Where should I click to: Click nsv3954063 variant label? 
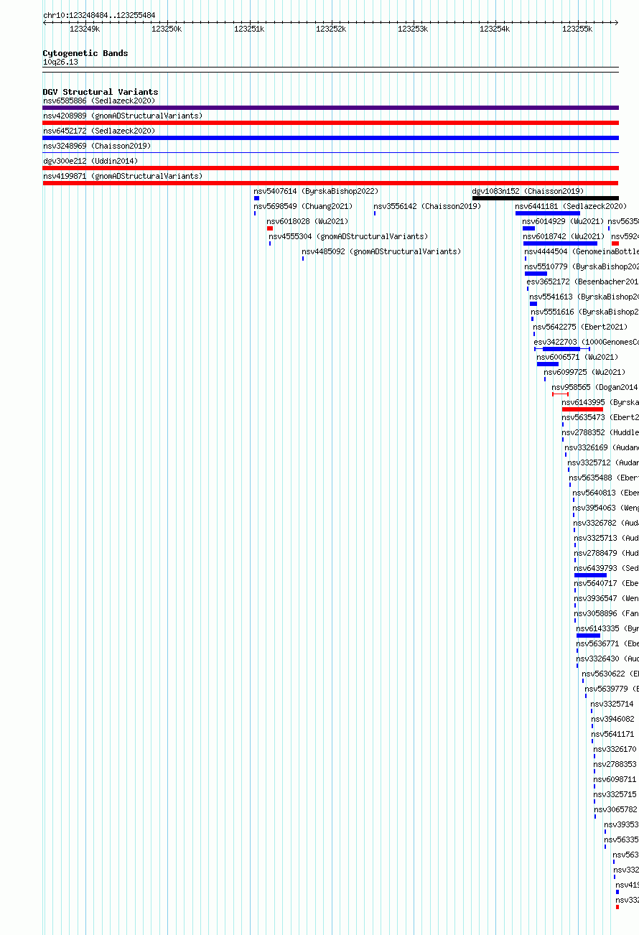(x=606, y=508)
